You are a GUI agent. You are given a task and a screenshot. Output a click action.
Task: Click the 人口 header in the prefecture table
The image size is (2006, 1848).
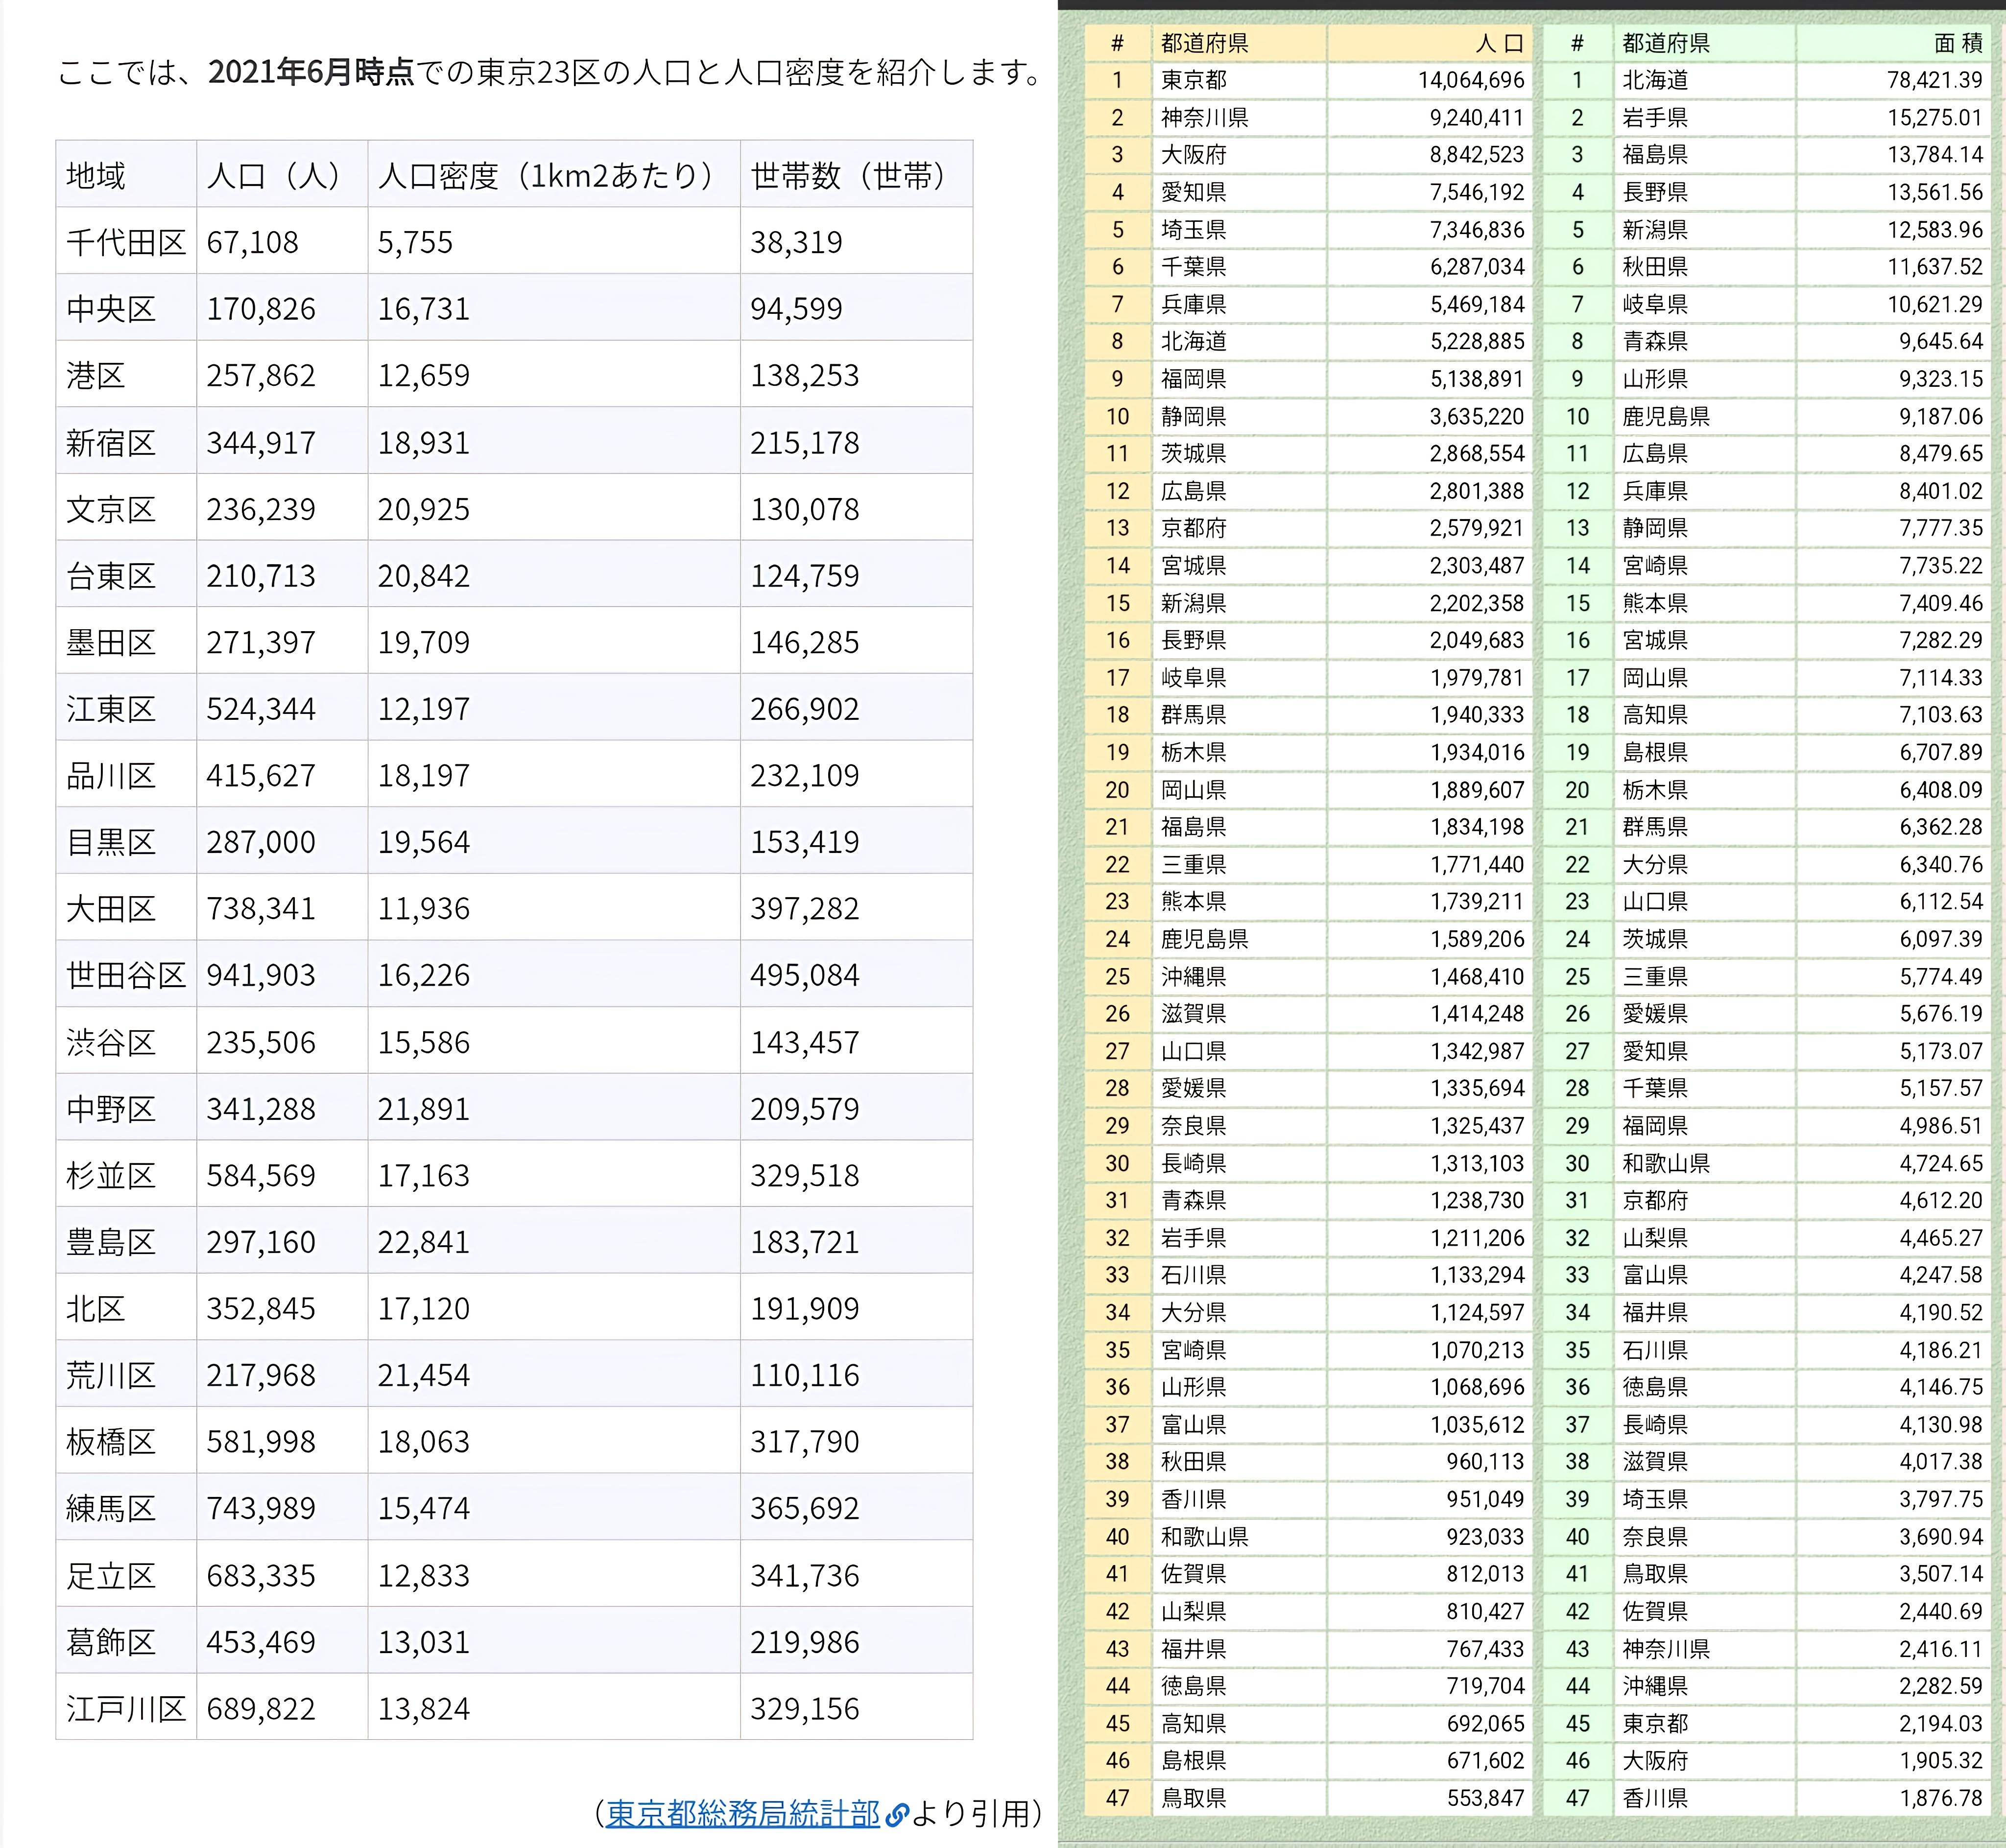tap(1499, 43)
